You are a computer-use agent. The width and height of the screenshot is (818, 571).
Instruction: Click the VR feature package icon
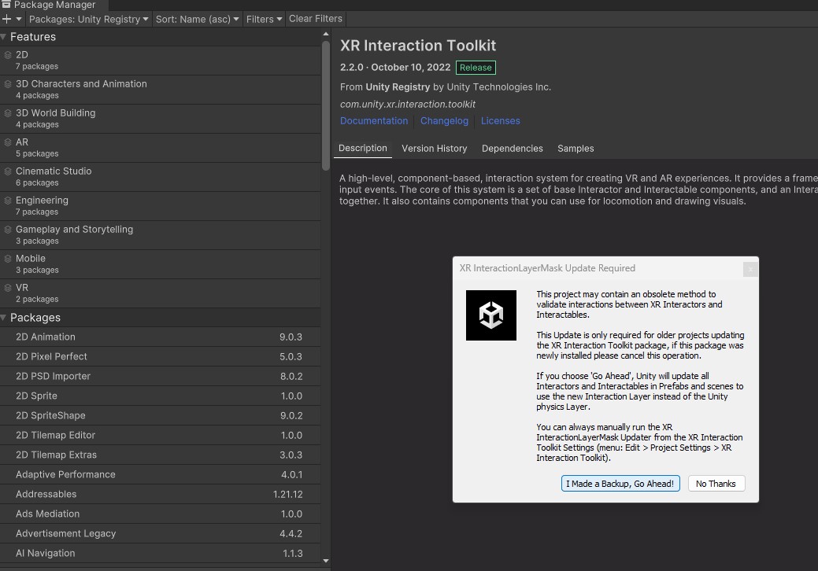[8, 288]
